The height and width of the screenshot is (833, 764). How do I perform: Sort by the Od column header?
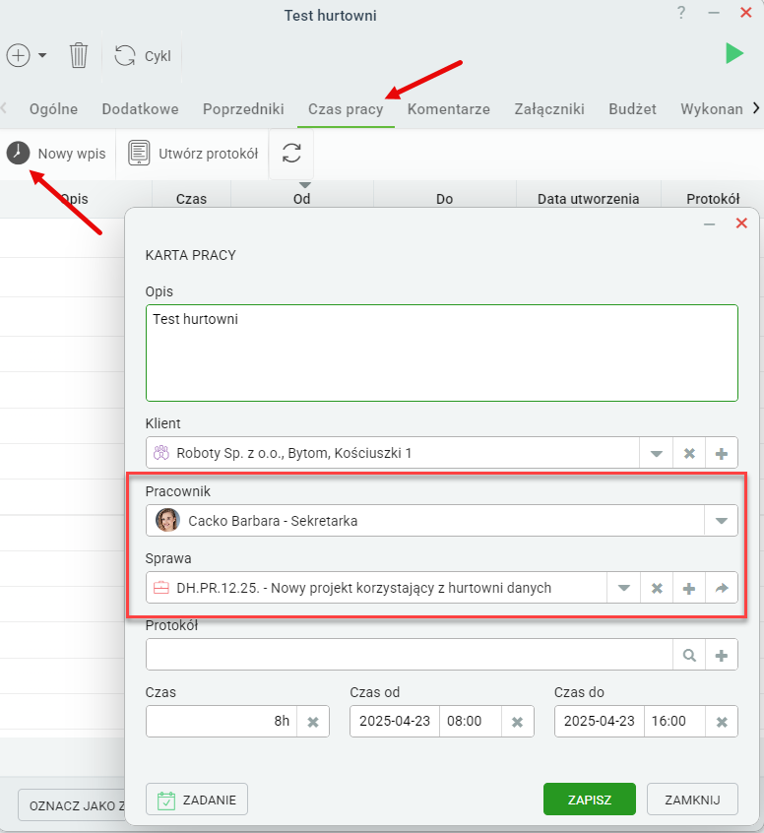pos(302,199)
